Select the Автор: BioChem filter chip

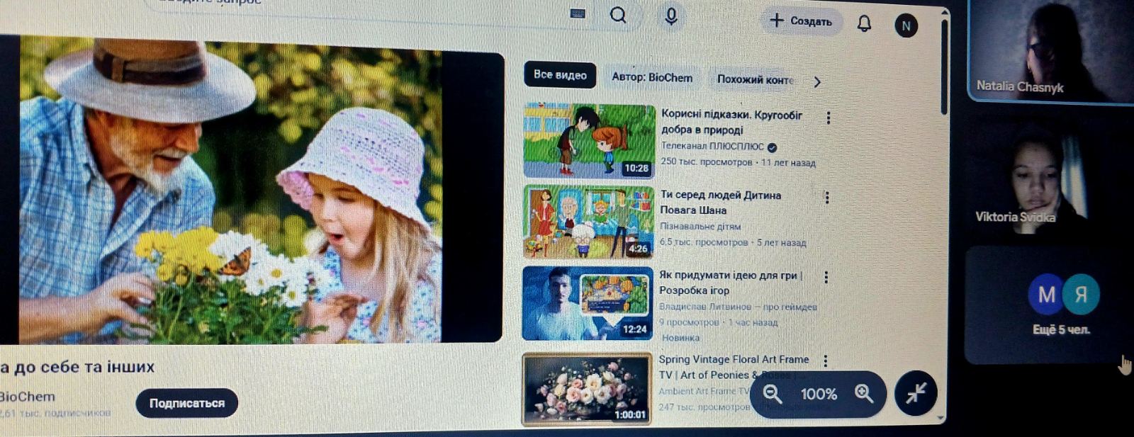point(652,77)
